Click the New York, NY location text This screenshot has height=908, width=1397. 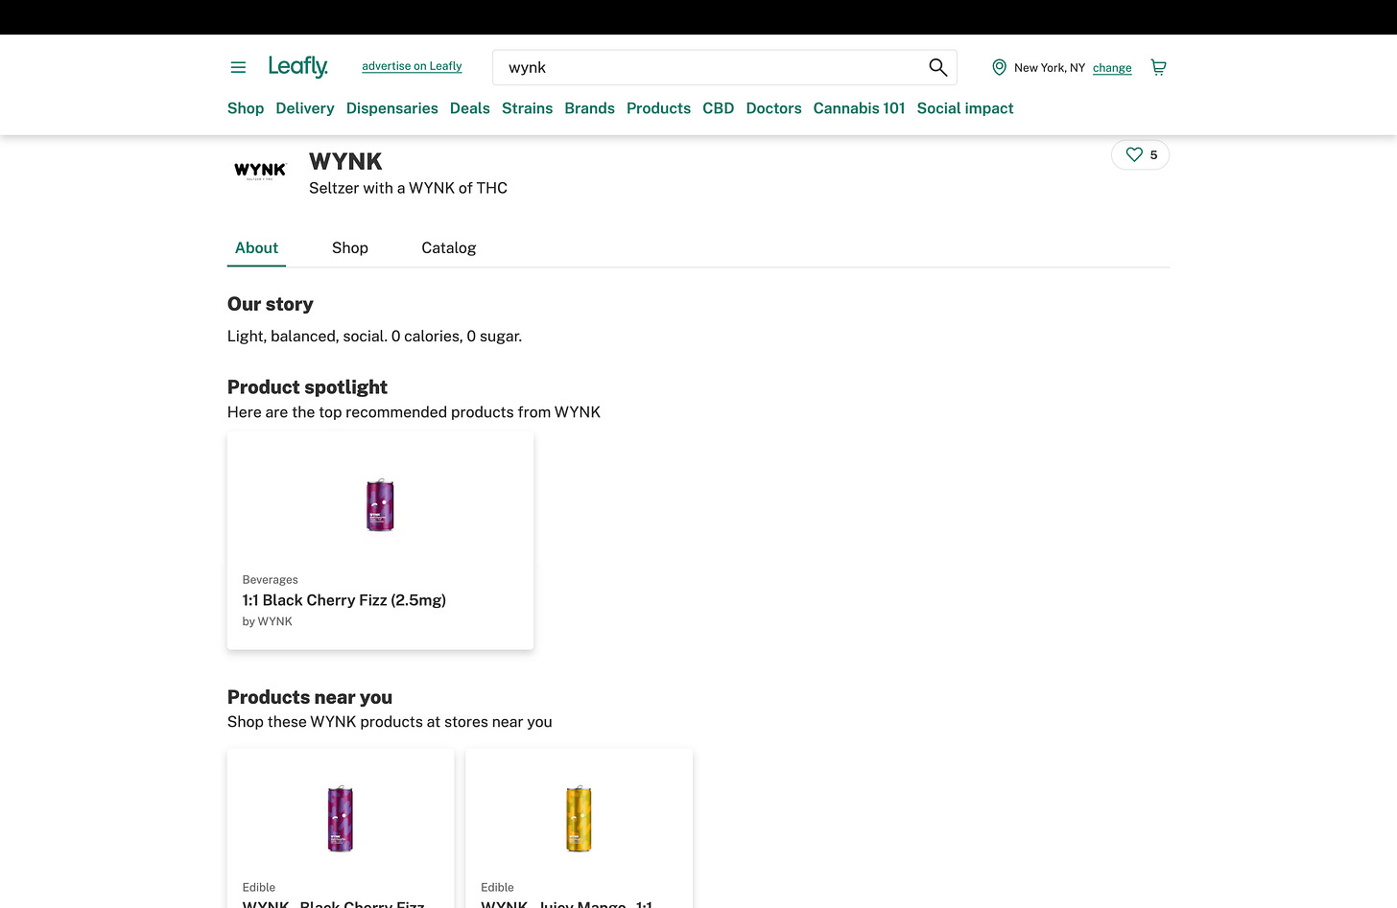pyautogui.click(x=1050, y=68)
